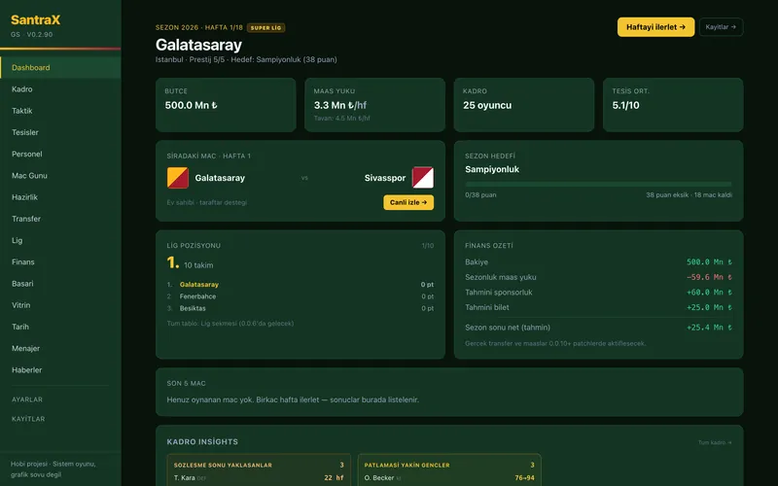Click the Haftayi ilerlet button
778x486 pixels.
[655, 27]
